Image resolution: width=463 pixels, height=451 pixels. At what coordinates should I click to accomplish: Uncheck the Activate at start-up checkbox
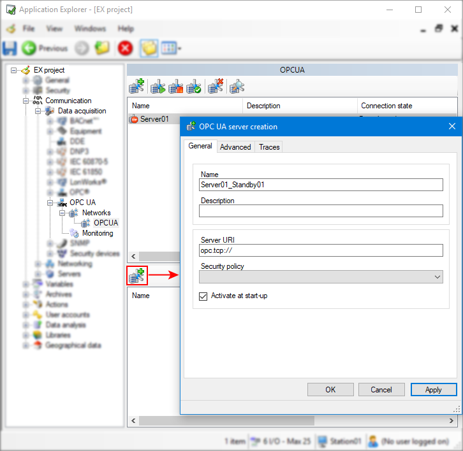pyautogui.click(x=203, y=296)
